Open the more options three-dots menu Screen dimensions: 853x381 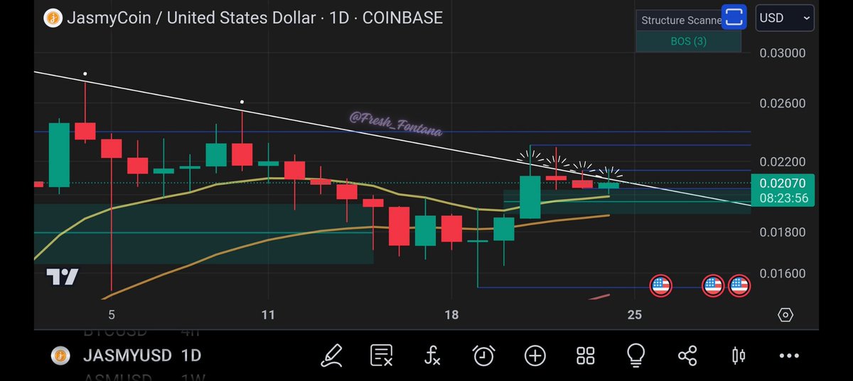(x=790, y=355)
